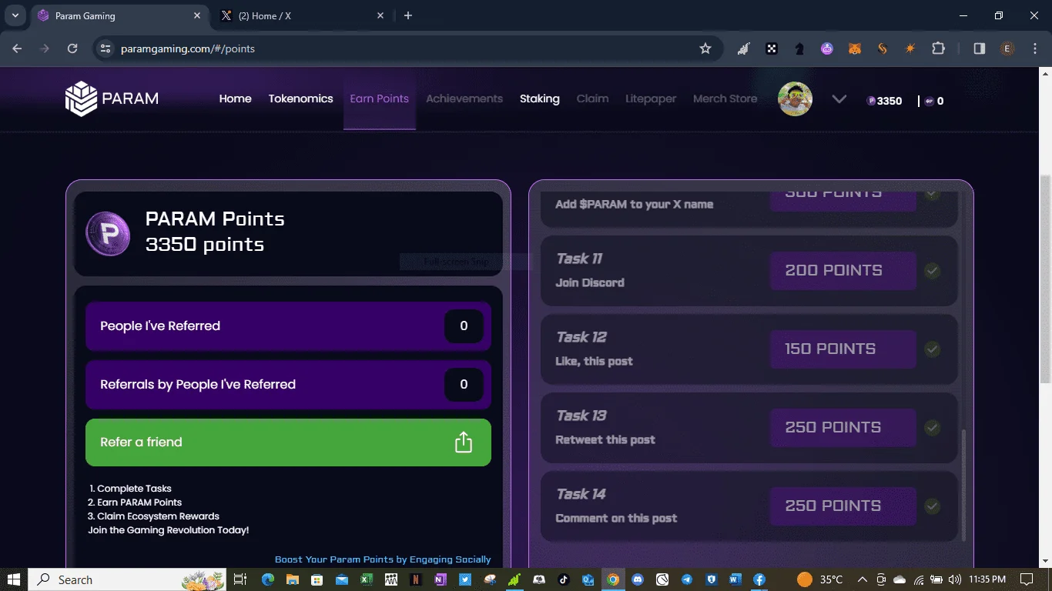Open the tab search dropdown arrow
This screenshot has width=1052, height=591.
[x=15, y=15]
